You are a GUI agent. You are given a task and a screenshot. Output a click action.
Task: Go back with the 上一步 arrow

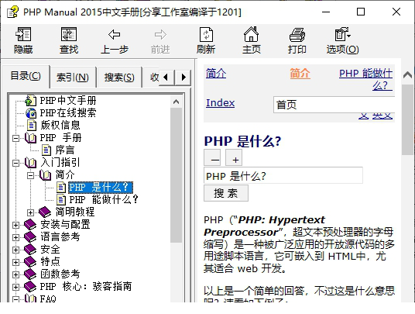pyautogui.click(x=115, y=34)
